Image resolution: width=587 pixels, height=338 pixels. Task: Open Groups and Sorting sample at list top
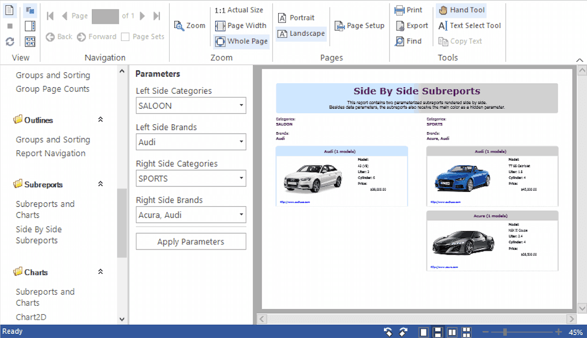[x=53, y=75]
